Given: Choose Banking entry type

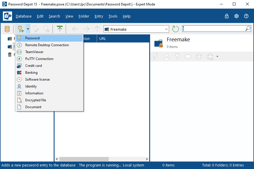Looking at the screenshot, I should click(x=49, y=73).
